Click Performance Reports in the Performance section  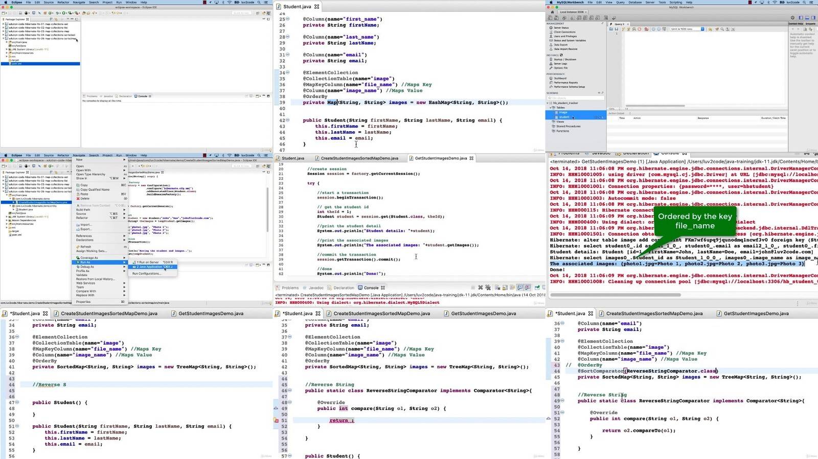(x=565, y=83)
